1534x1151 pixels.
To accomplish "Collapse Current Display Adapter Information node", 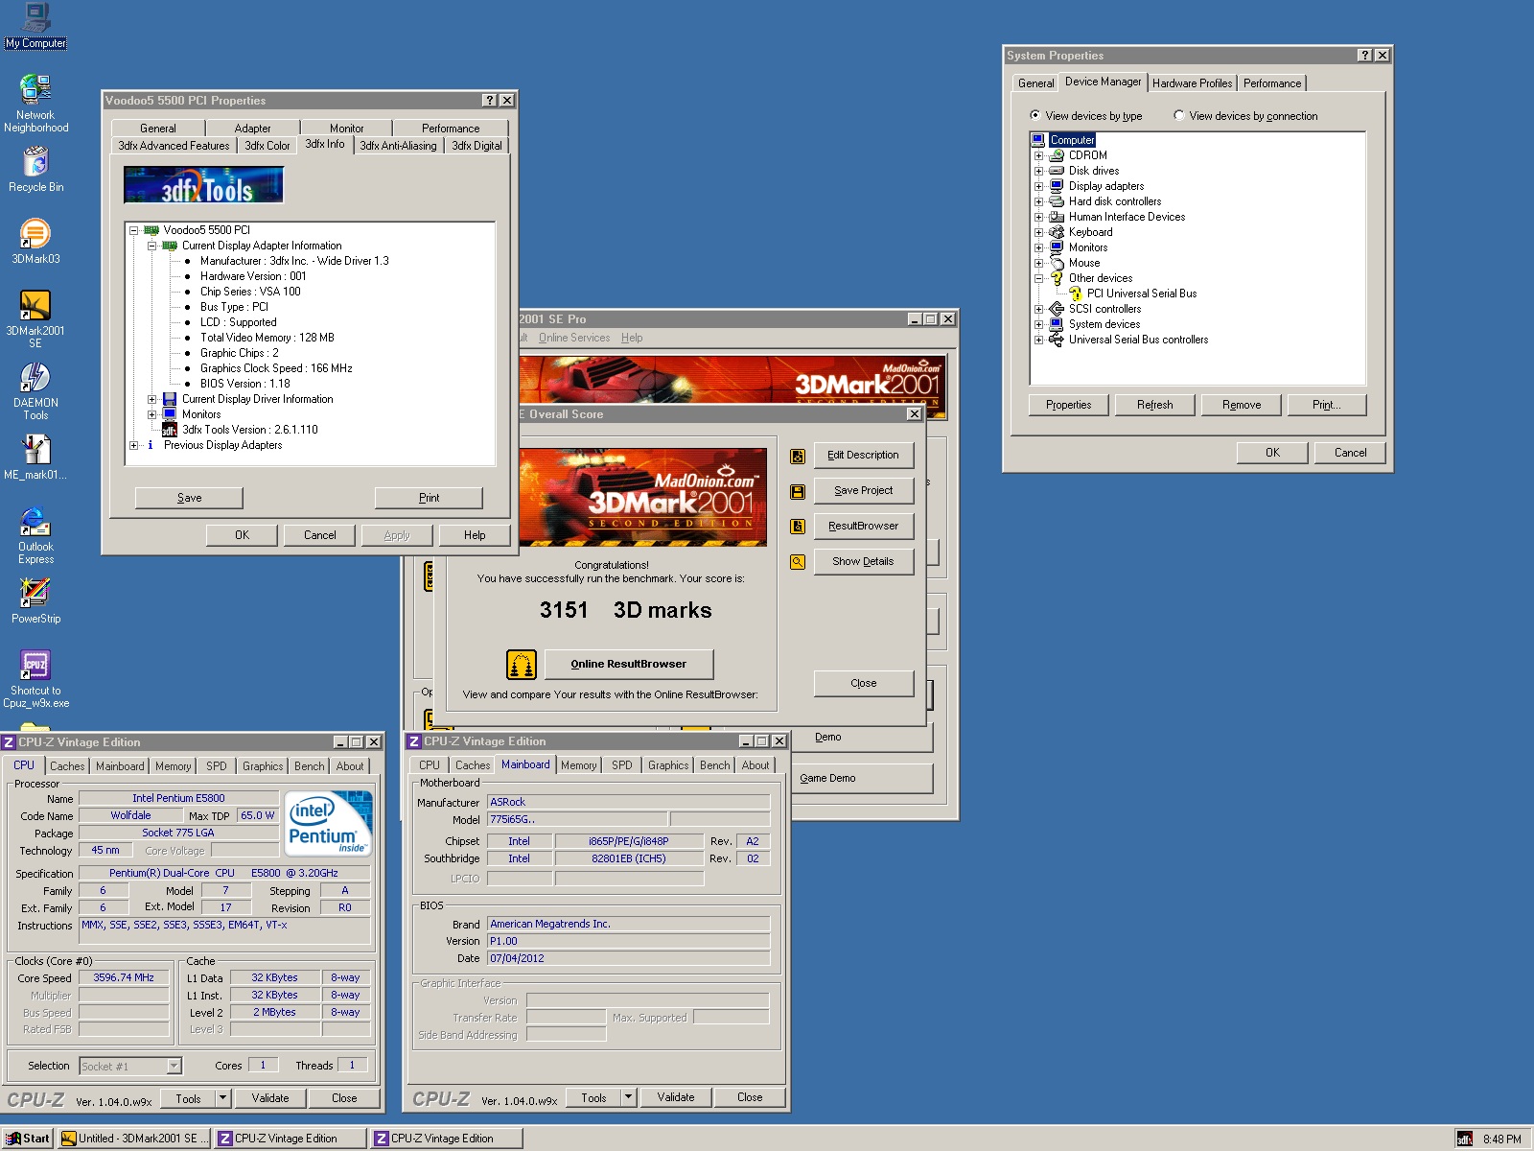I will pyautogui.click(x=151, y=246).
